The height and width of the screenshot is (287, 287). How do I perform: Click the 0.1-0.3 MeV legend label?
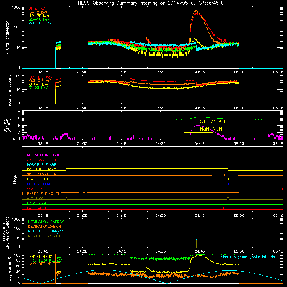tap(41, 77)
